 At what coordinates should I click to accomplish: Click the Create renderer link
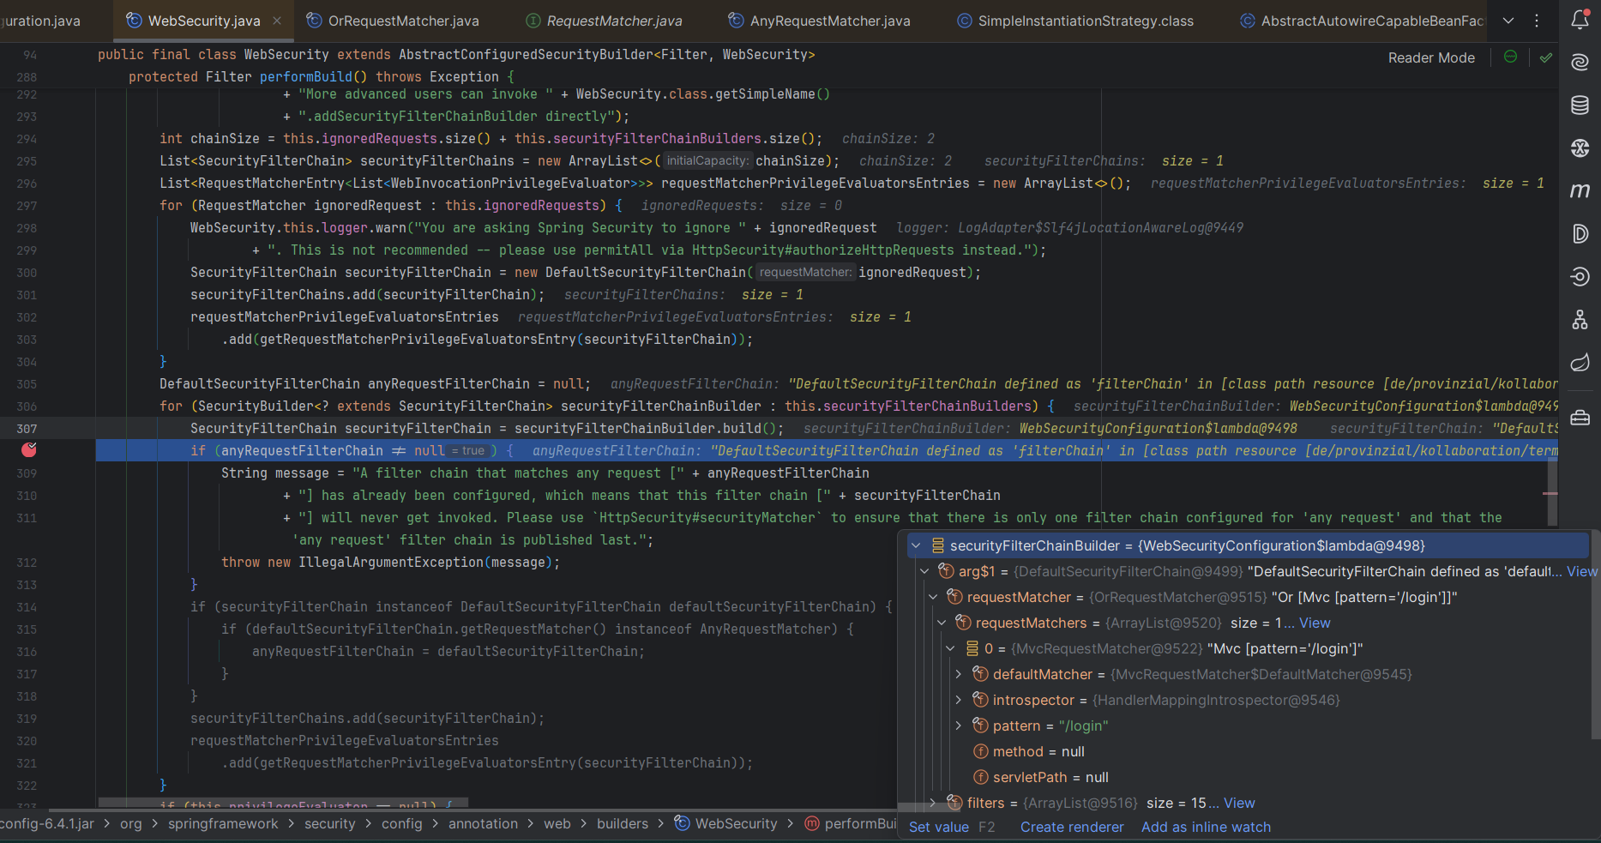point(1071,827)
